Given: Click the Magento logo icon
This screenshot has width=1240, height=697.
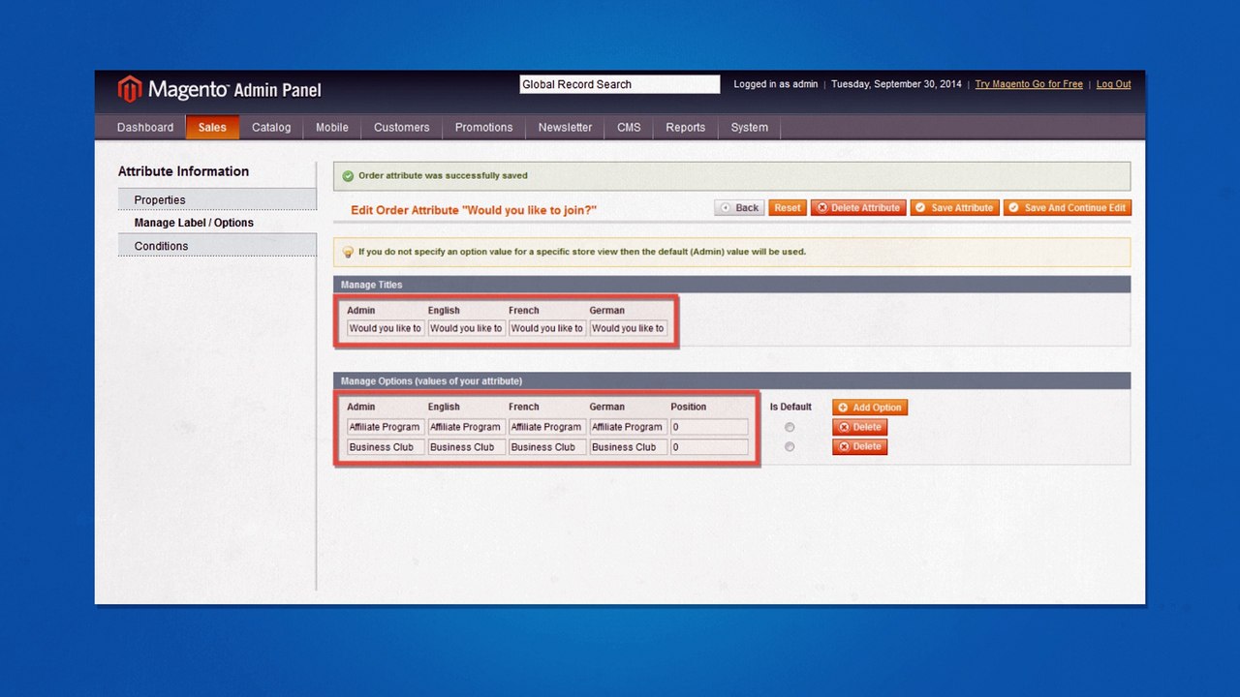Looking at the screenshot, I should (130, 89).
